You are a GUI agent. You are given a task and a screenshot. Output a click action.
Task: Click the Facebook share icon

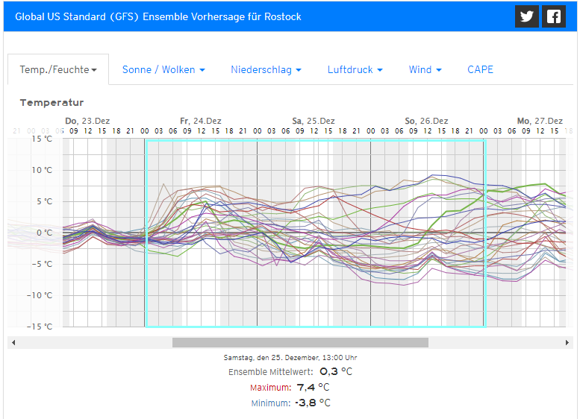553,16
